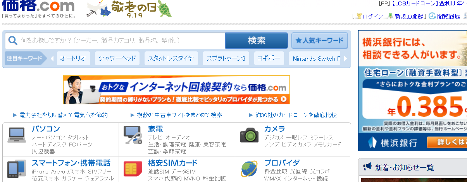Open the 人気キーワード popular keywords button
Image resolution: width=467 pixels, height=182 pixels.
click(319, 40)
